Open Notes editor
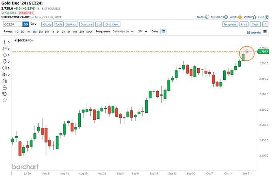 pyautogui.click(x=203, y=17)
